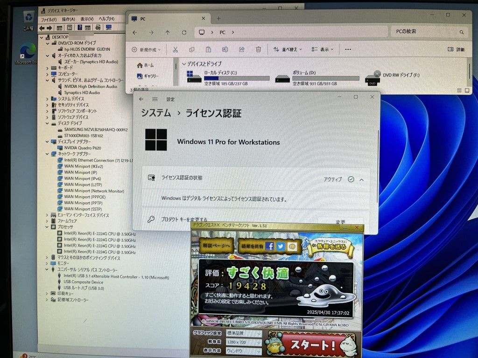Open the ヘルプ(H) menu in Device Manager
The image size is (478, 358).
pos(106,19)
